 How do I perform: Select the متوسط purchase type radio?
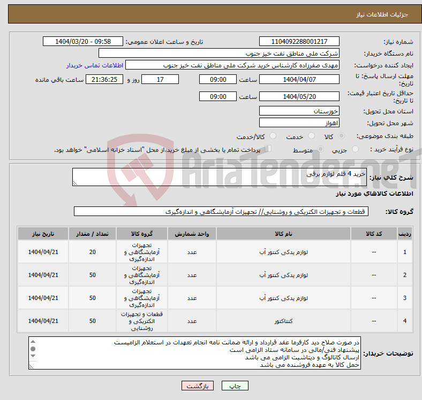click(x=320, y=149)
